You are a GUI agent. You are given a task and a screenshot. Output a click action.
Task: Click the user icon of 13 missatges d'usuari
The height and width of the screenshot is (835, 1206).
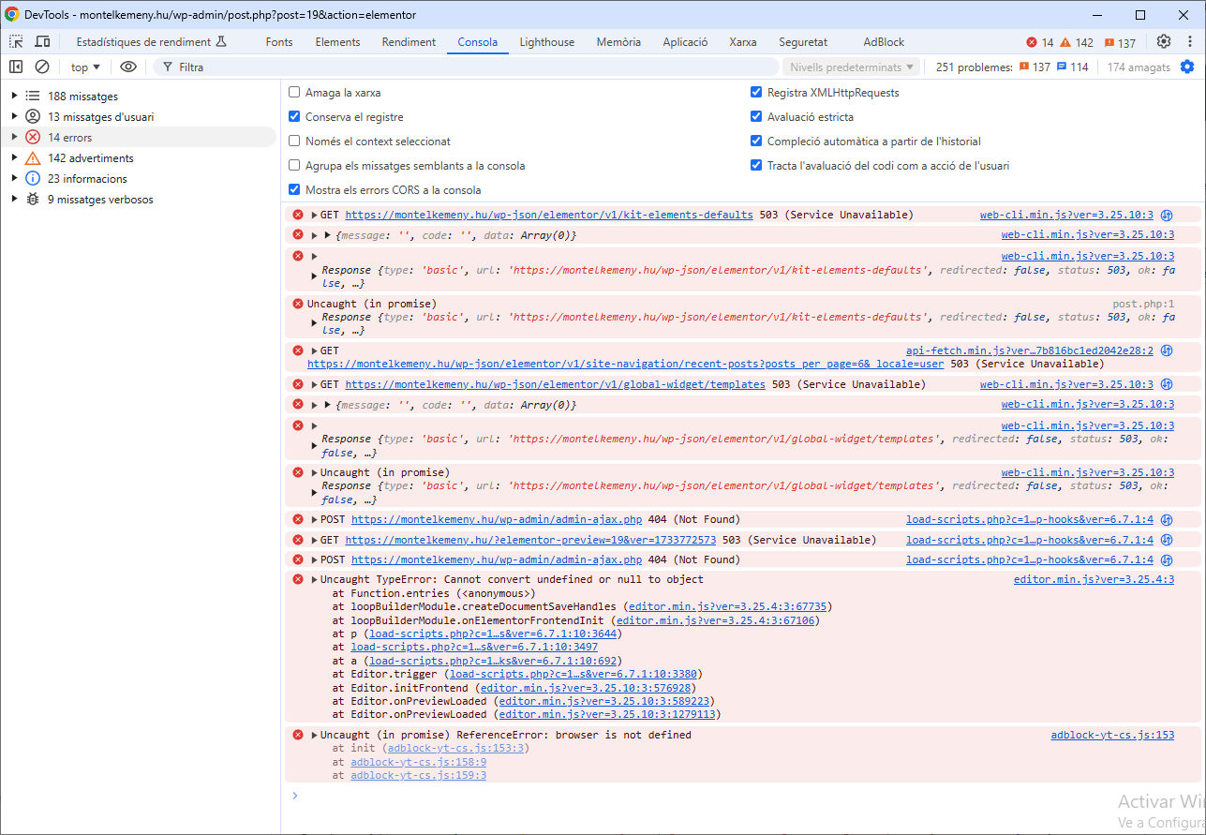point(33,116)
